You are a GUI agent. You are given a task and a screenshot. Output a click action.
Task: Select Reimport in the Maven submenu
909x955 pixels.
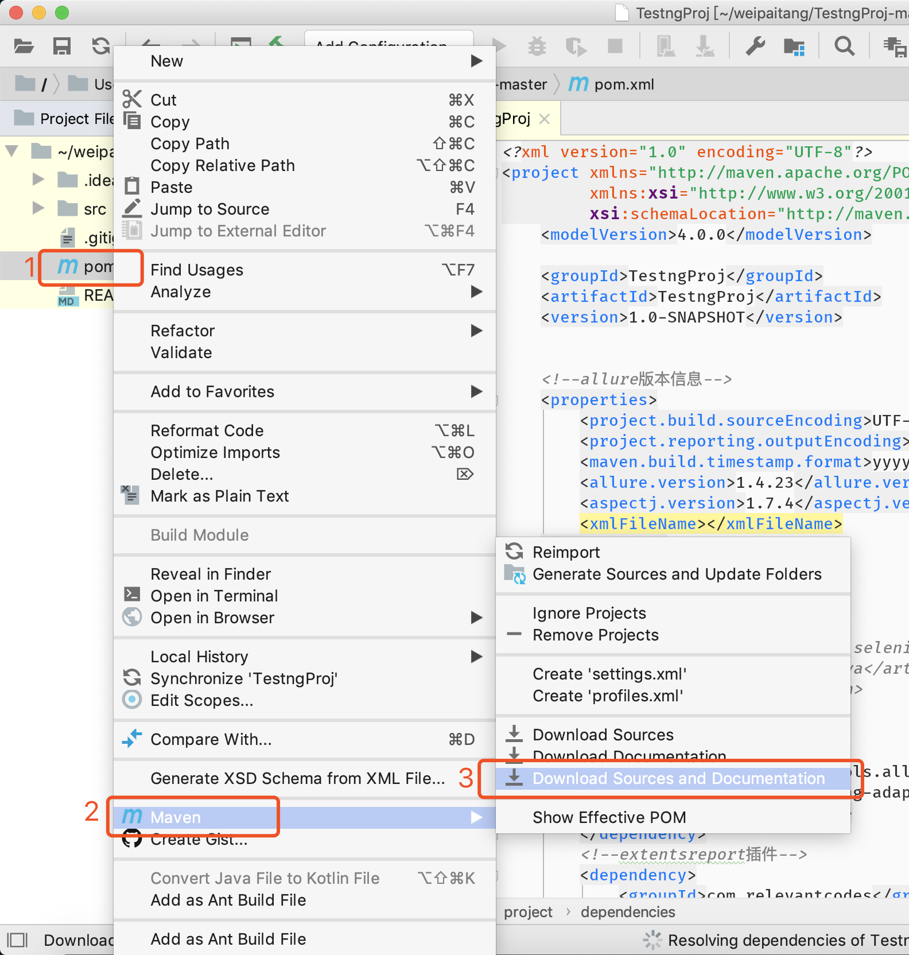click(x=673, y=552)
